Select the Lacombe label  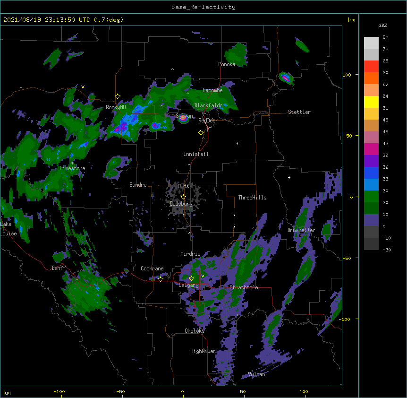click(x=212, y=90)
